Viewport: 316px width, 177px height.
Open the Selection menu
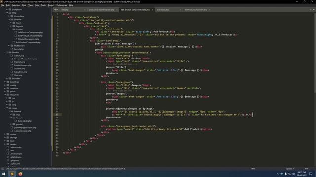[16, 5]
